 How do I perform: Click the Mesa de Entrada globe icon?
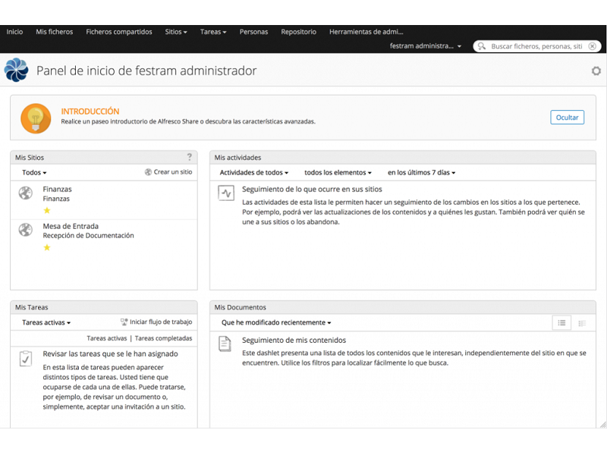click(26, 230)
